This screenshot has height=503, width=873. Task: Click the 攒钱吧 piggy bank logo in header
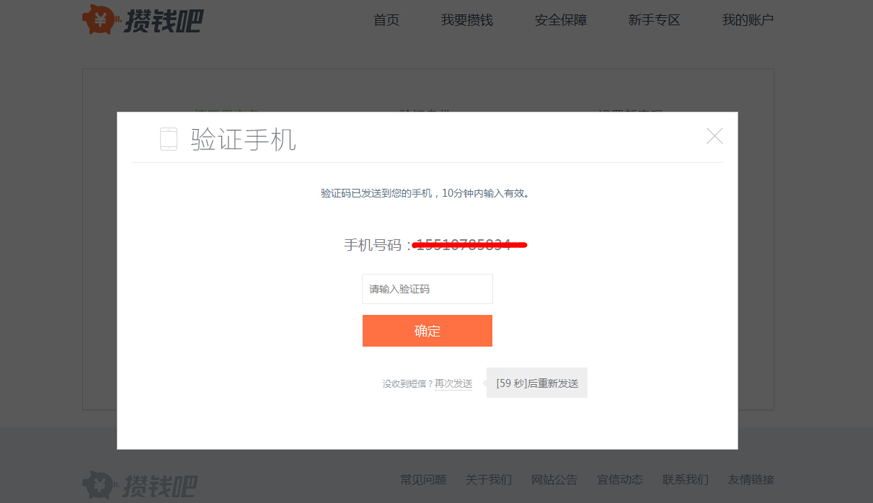(142, 19)
